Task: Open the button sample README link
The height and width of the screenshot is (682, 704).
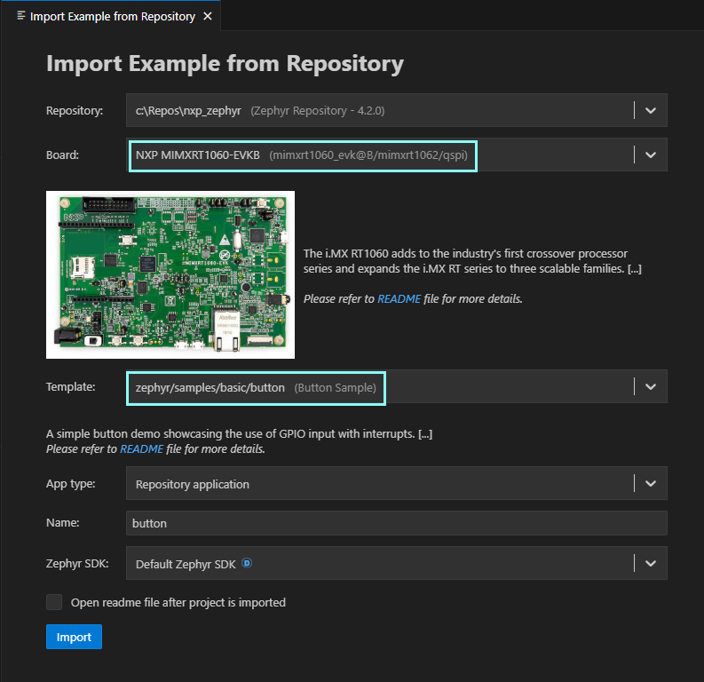Action: point(141,449)
